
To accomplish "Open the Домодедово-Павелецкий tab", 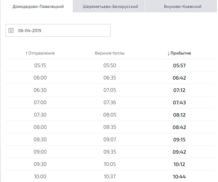I will tap(38, 6).
